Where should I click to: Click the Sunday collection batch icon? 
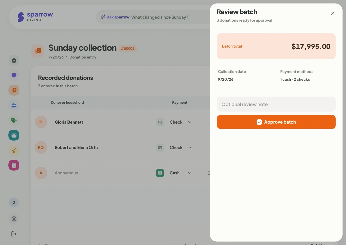(38, 51)
